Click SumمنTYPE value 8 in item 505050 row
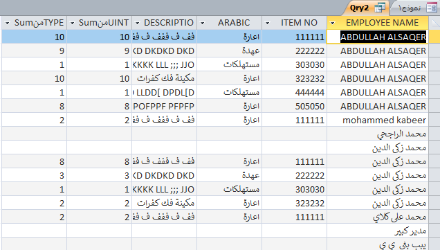 tap(34, 106)
